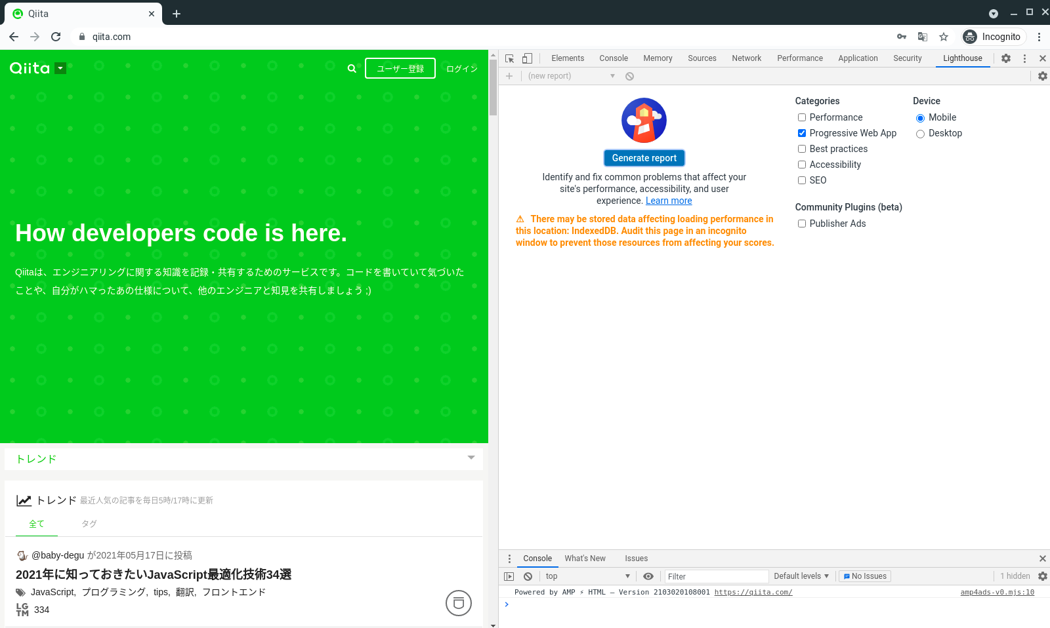The width and height of the screenshot is (1050, 628).
Task: Close the console drawer
Action: (1042, 559)
